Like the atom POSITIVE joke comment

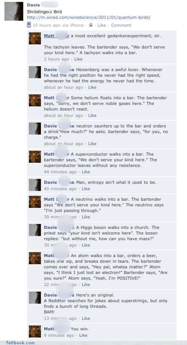click(x=86, y=285)
